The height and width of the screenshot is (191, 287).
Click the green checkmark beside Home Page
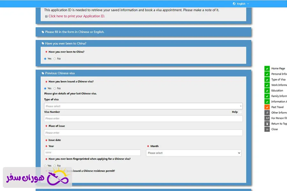(x=267, y=68)
